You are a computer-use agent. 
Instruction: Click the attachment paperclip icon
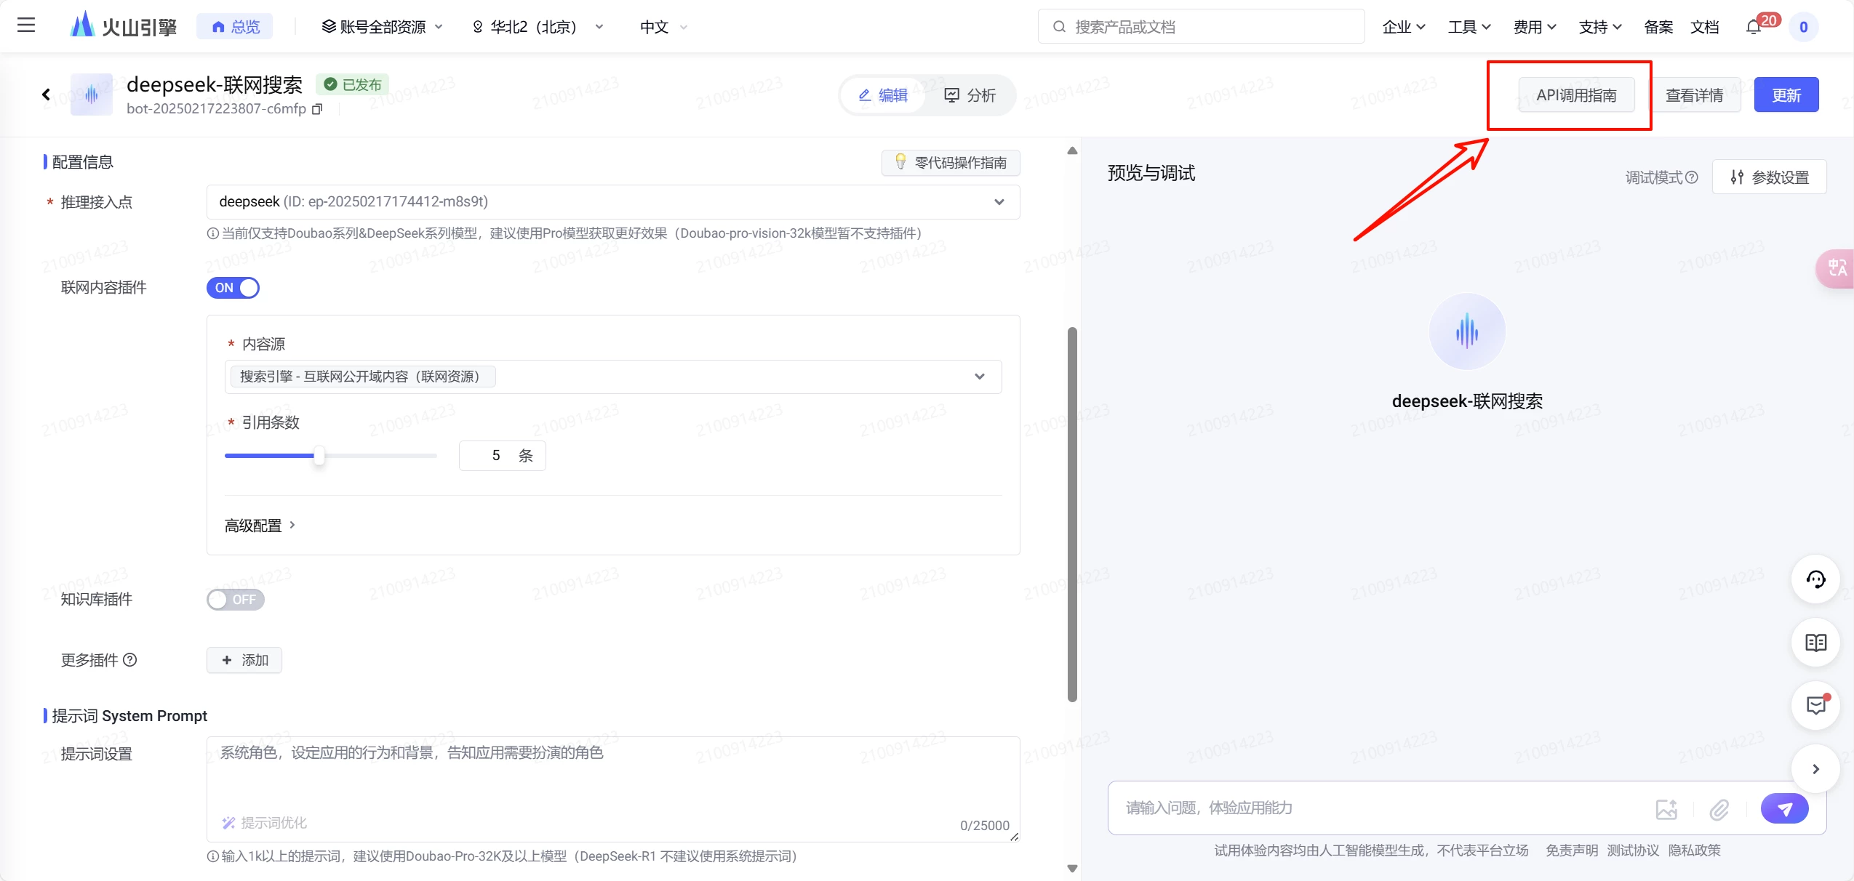pyautogui.click(x=1719, y=809)
